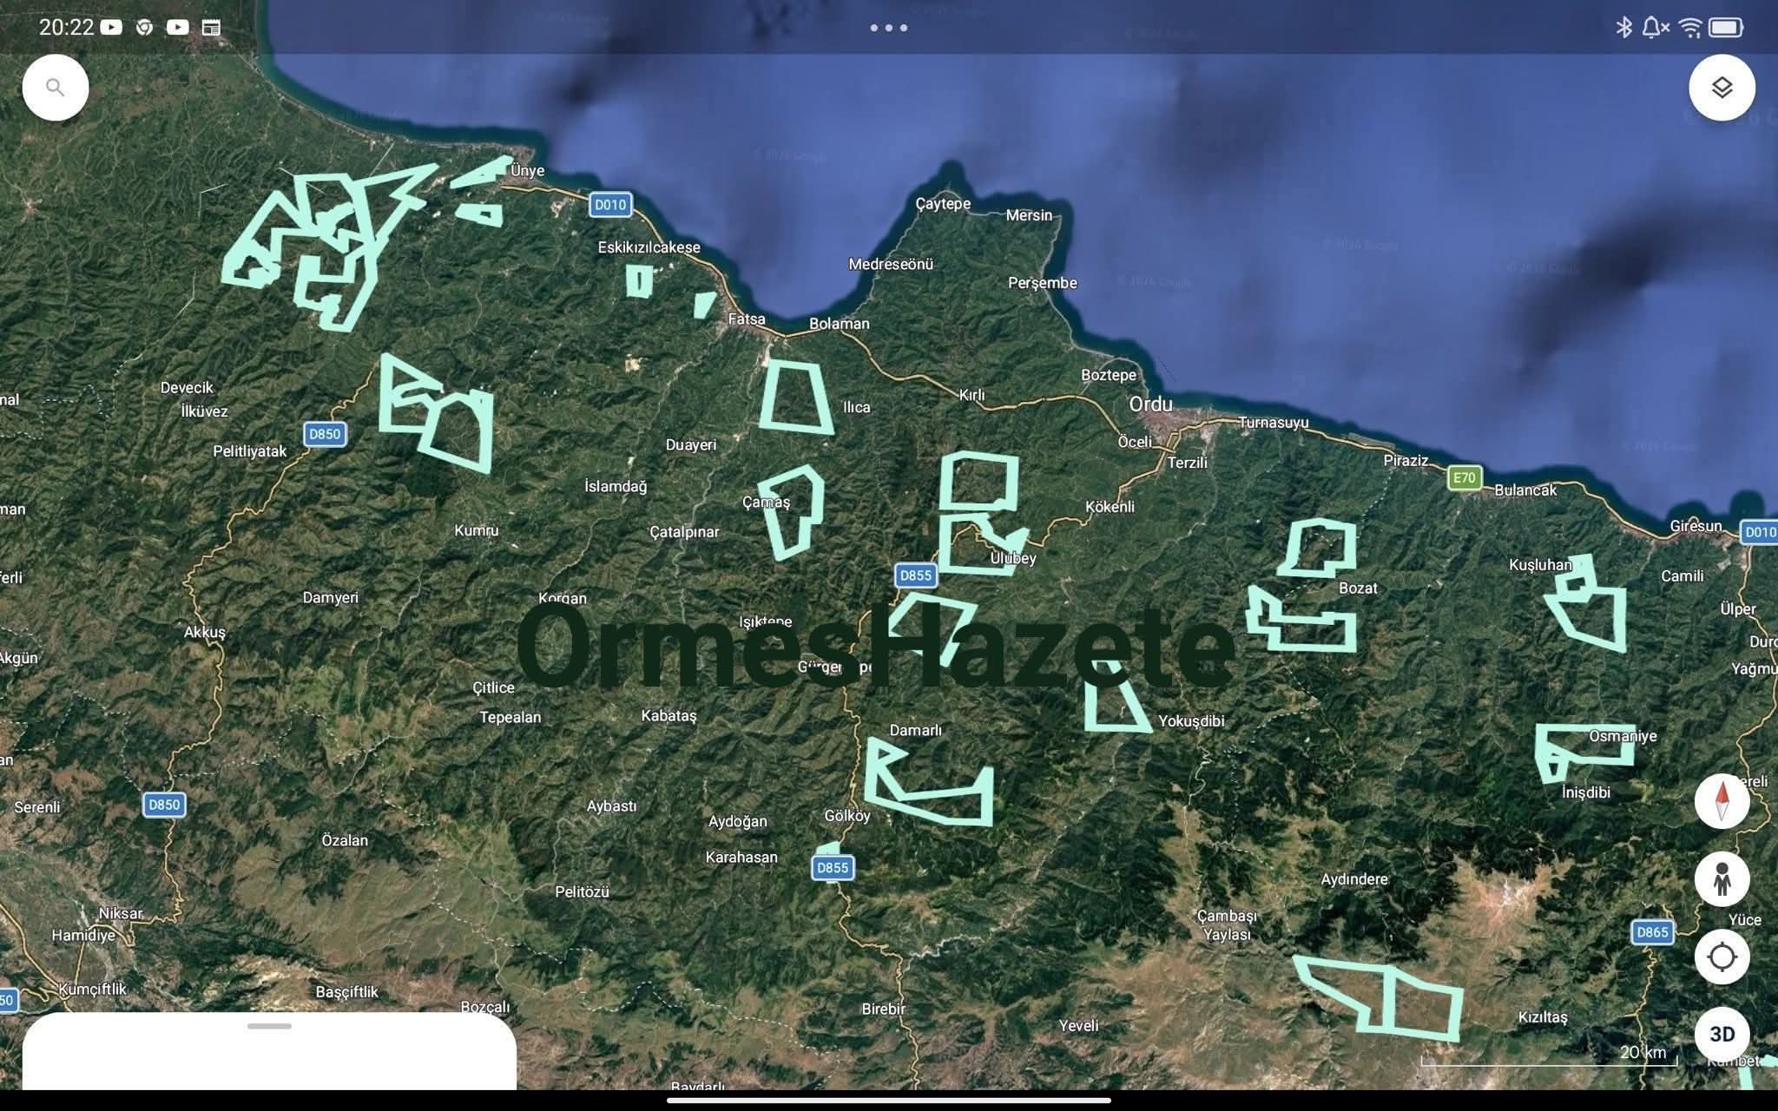Viewport: 1778px width, 1111px height.
Task: Tap the search magnifier button
Action: coord(56,88)
